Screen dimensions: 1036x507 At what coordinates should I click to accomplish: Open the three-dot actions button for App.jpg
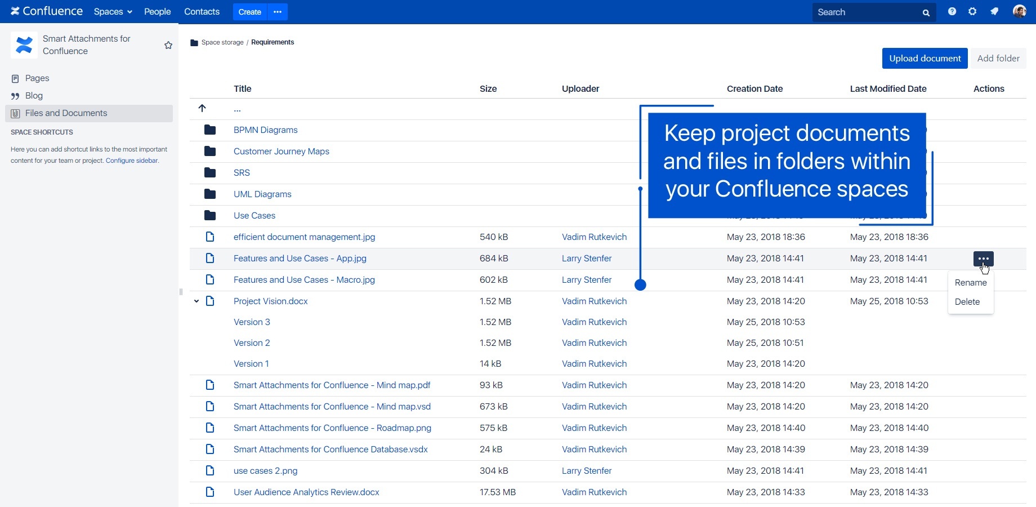coord(983,259)
